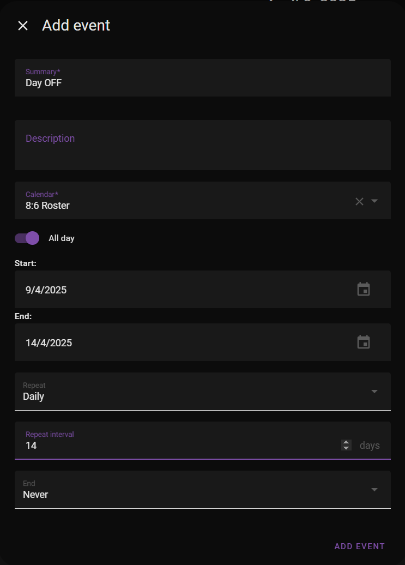The height and width of the screenshot is (565, 405).
Task: Close the Add event dialog
Action: tap(23, 26)
